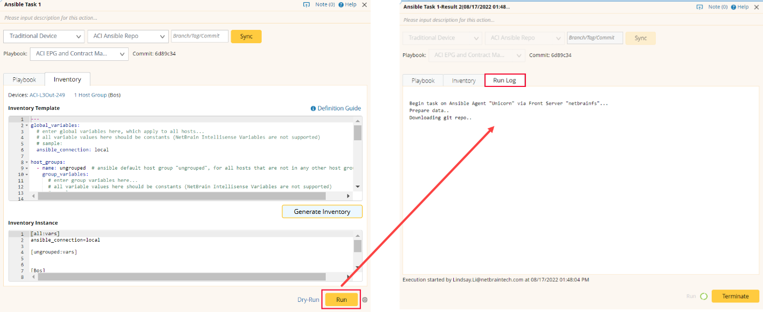This screenshot has height=312, width=763.
Task: Click ACI-L3Out-249 device link
Action: pyautogui.click(x=47, y=95)
